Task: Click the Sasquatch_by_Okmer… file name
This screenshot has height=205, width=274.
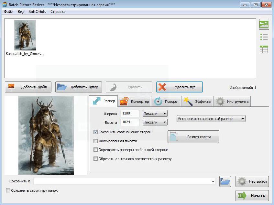Action: (25, 54)
